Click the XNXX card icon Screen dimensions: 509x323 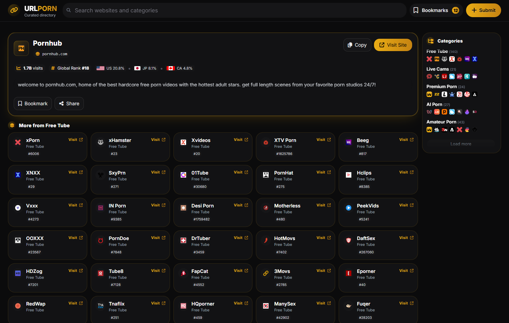coord(18,175)
